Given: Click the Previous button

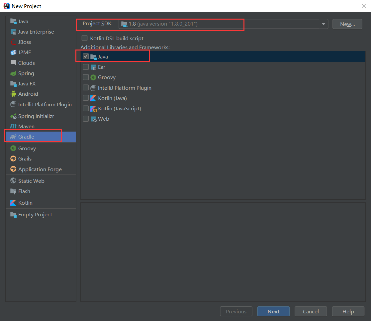Looking at the screenshot, I should pos(236,312).
